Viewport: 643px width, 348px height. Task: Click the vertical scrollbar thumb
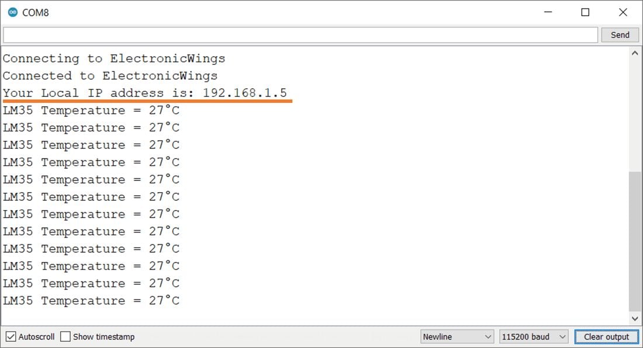point(635,241)
